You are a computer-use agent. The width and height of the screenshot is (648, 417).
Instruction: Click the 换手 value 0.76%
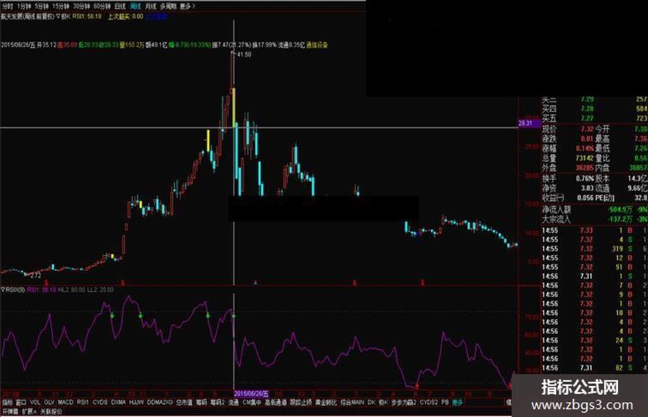pos(585,178)
